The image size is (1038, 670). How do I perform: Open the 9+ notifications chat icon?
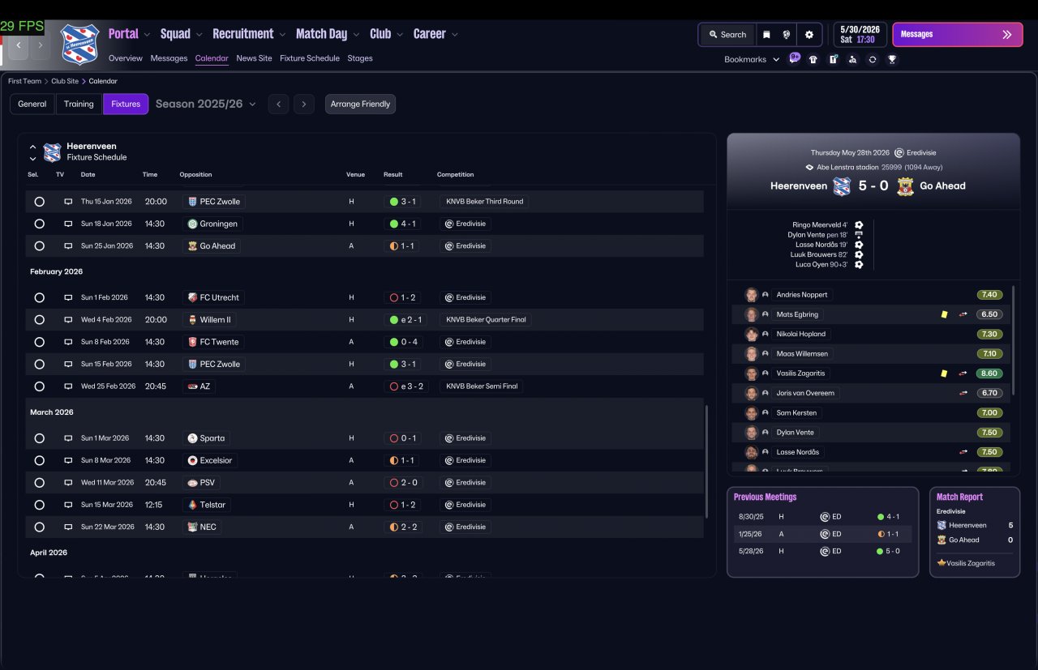(x=795, y=58)
